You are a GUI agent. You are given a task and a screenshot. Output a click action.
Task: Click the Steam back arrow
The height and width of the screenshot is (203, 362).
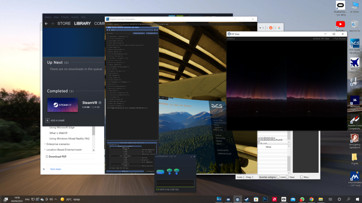click(46, 23)
